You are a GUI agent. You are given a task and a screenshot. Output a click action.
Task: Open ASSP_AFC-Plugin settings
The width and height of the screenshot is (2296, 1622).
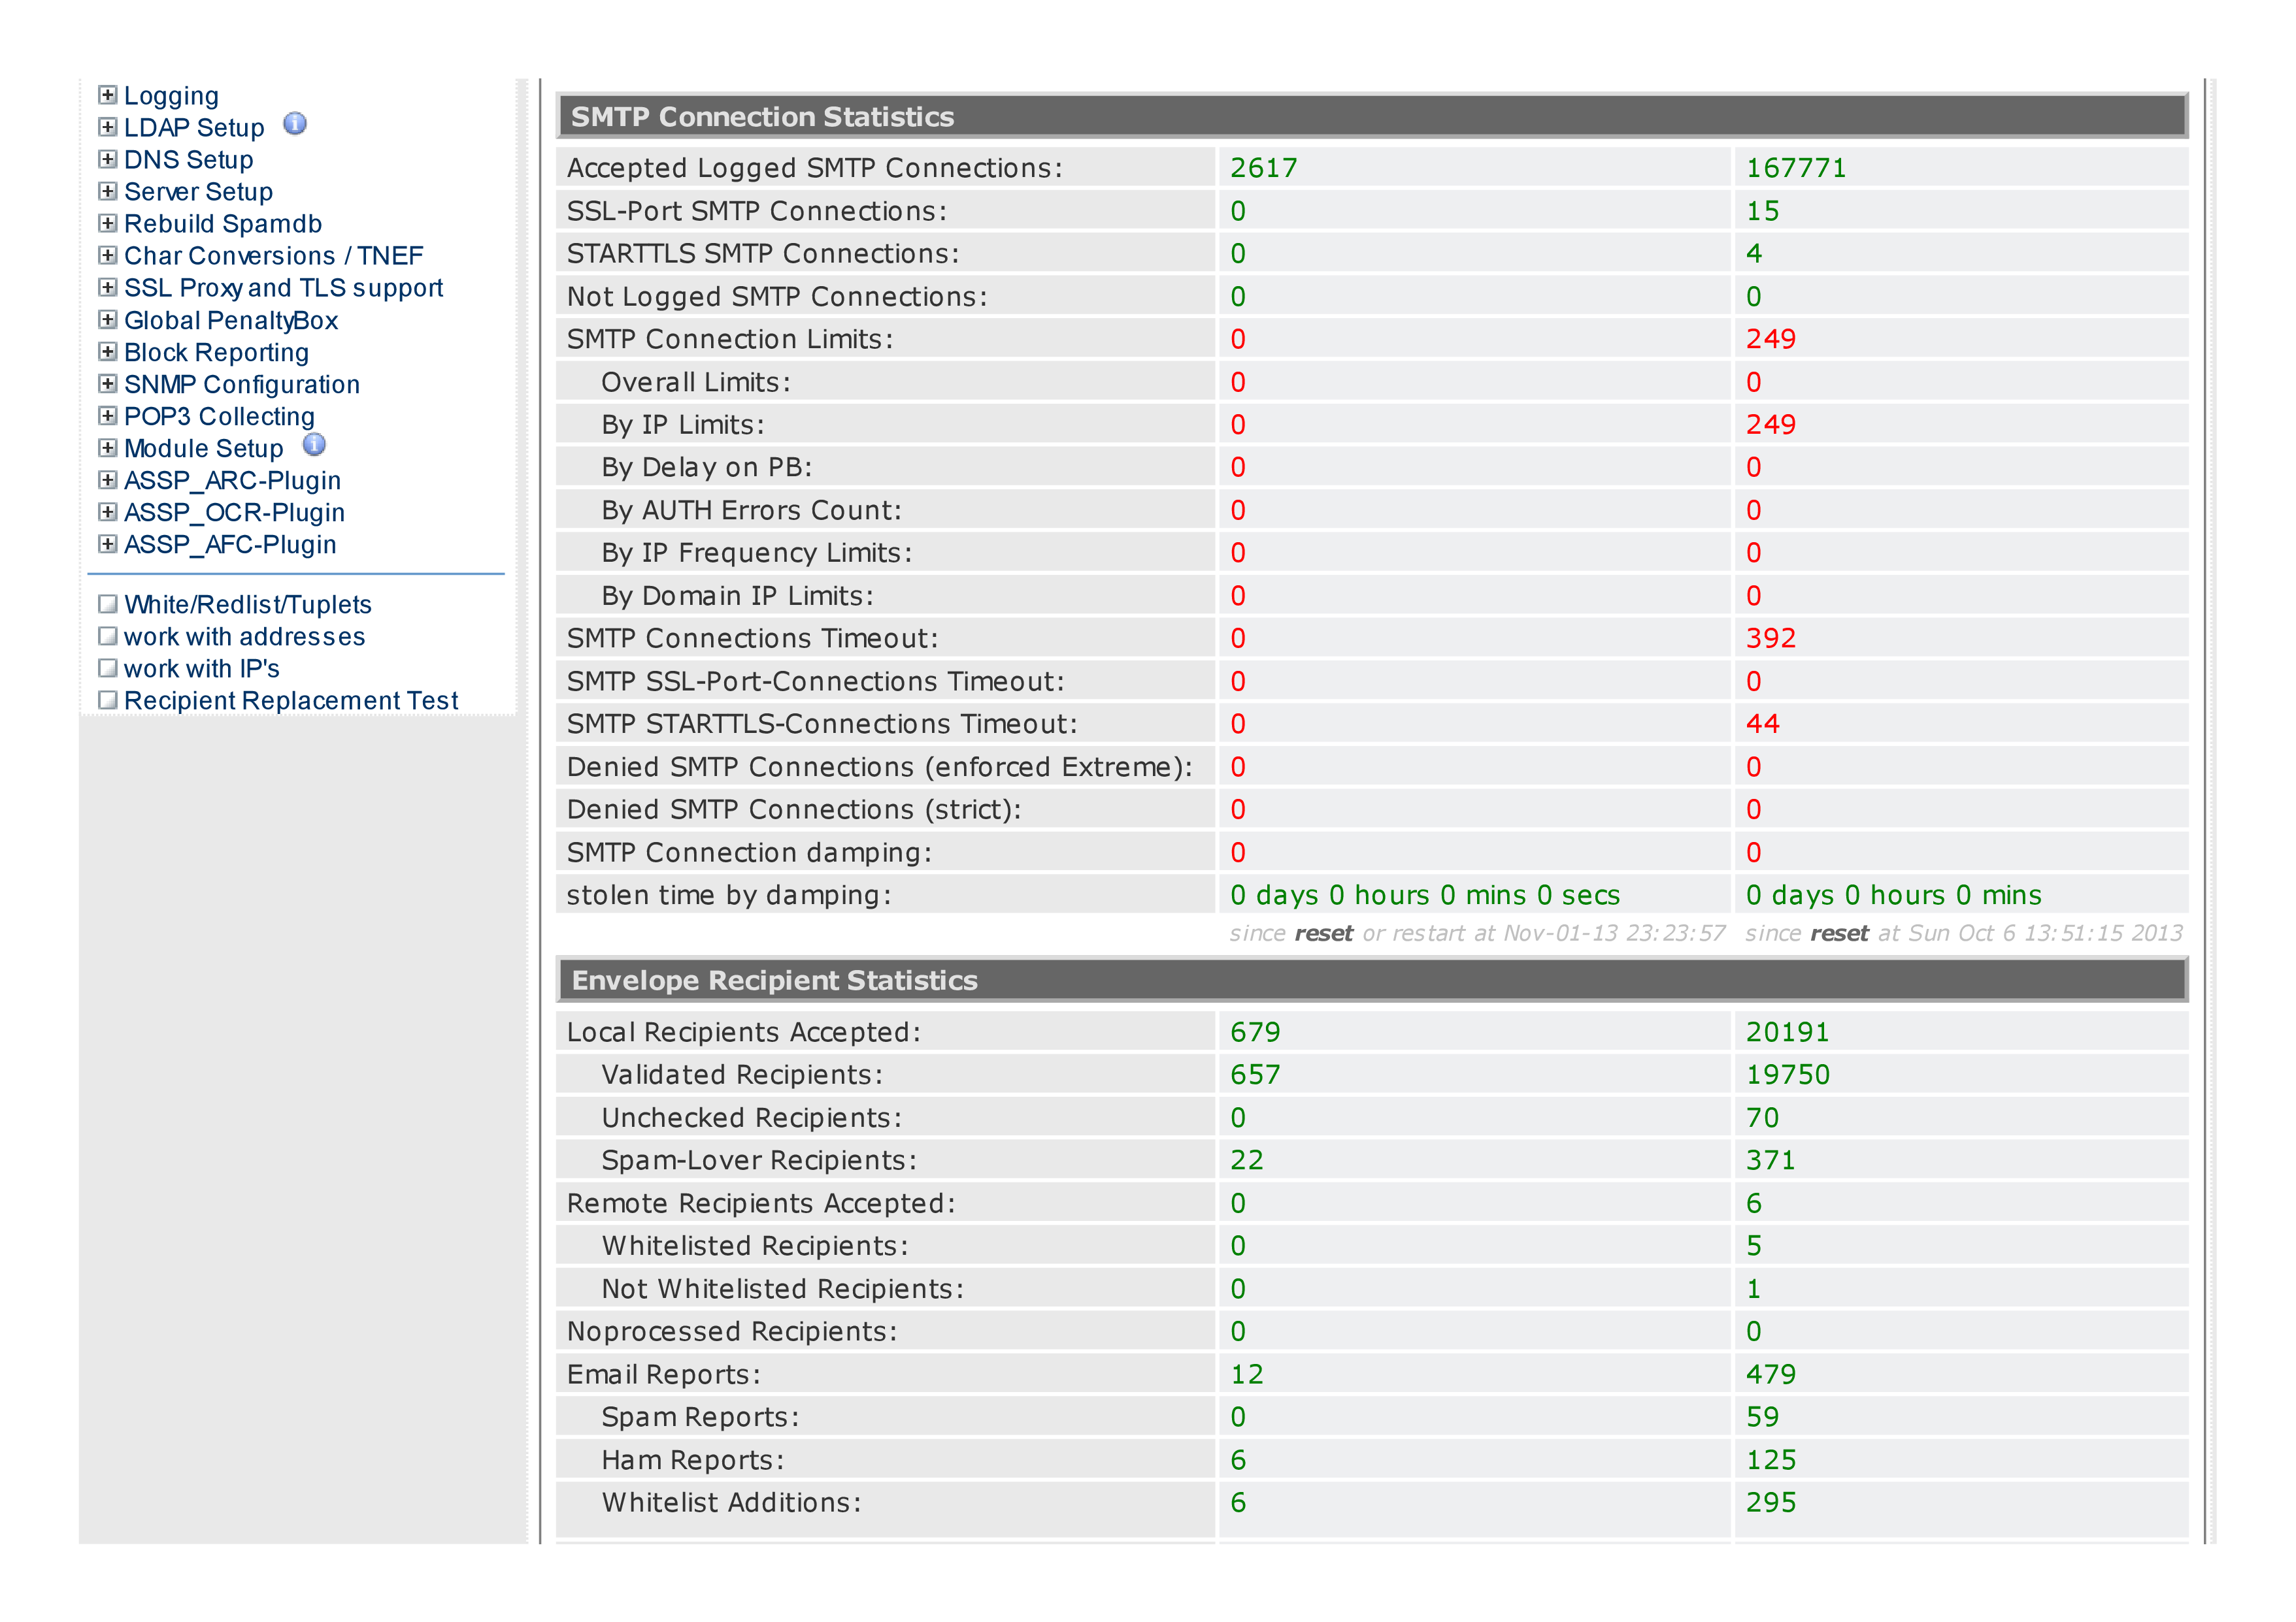(x=230, y=545)
